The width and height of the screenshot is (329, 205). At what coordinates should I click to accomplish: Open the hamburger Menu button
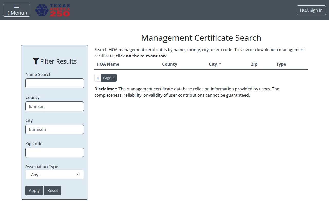pos(17,10)
